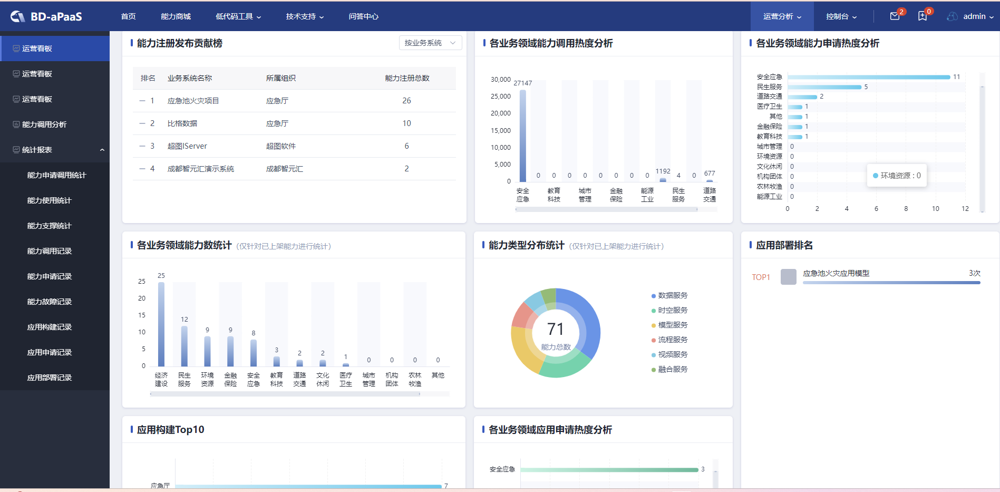This screenshot has width=1000, height=492.
Task: Click the 经济建设 bar labelled 25
Action: (x=161, y=324)
